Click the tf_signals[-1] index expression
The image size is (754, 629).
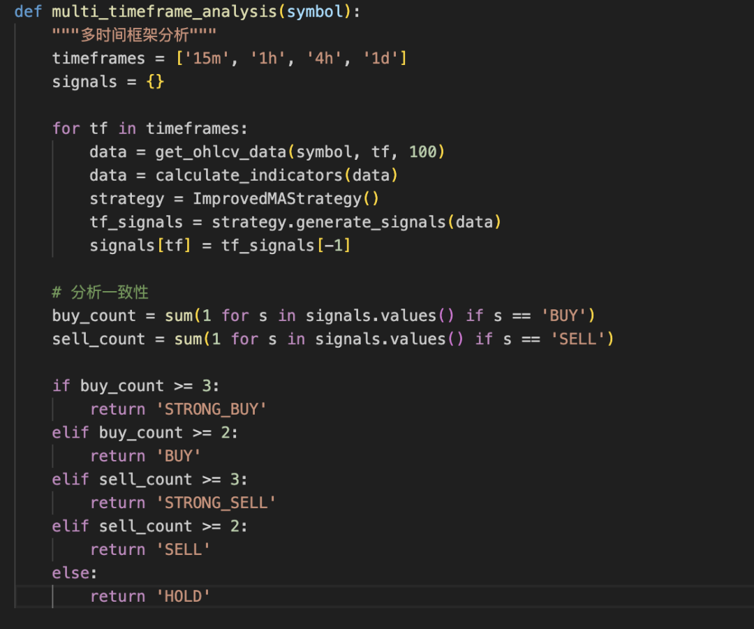tap(286, 245)
